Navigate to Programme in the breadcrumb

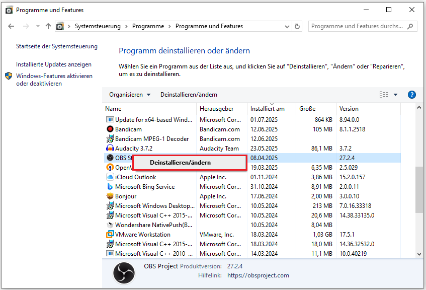click(148, 26)
